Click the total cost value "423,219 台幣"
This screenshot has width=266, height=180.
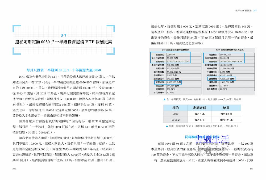point(226,75)
